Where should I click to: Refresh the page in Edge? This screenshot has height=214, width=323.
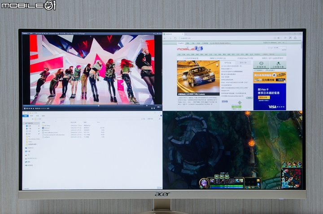pyautogui.click(x=175, y=38)
